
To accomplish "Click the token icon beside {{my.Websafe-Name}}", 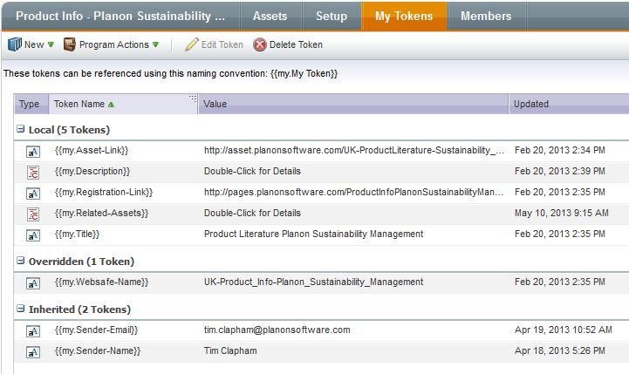I will coord(32,282).
